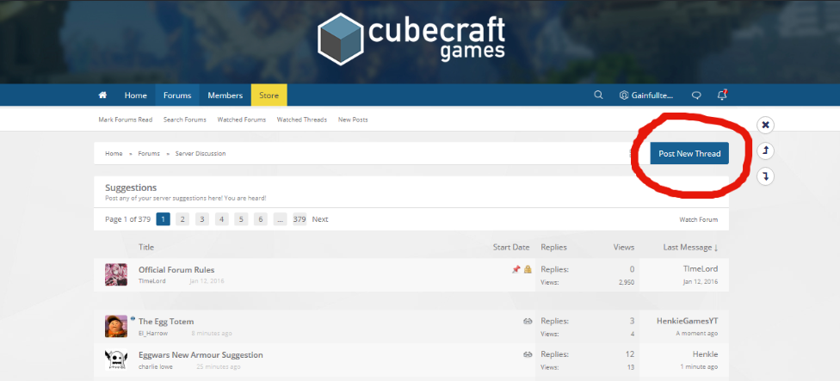Image resolution: width=840 pixels, height=381 pixels.
Task: Sort threads by Views column
Action: click(x=624, y=247)
